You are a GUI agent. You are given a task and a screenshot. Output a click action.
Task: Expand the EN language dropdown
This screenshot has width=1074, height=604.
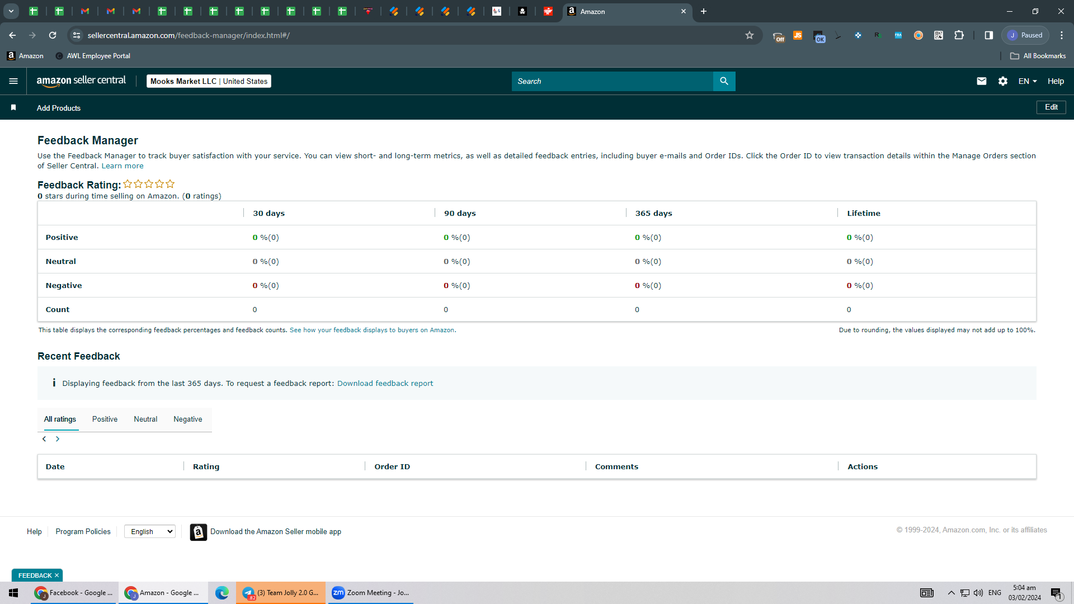pyautogui.click(x=1028, y=81)
